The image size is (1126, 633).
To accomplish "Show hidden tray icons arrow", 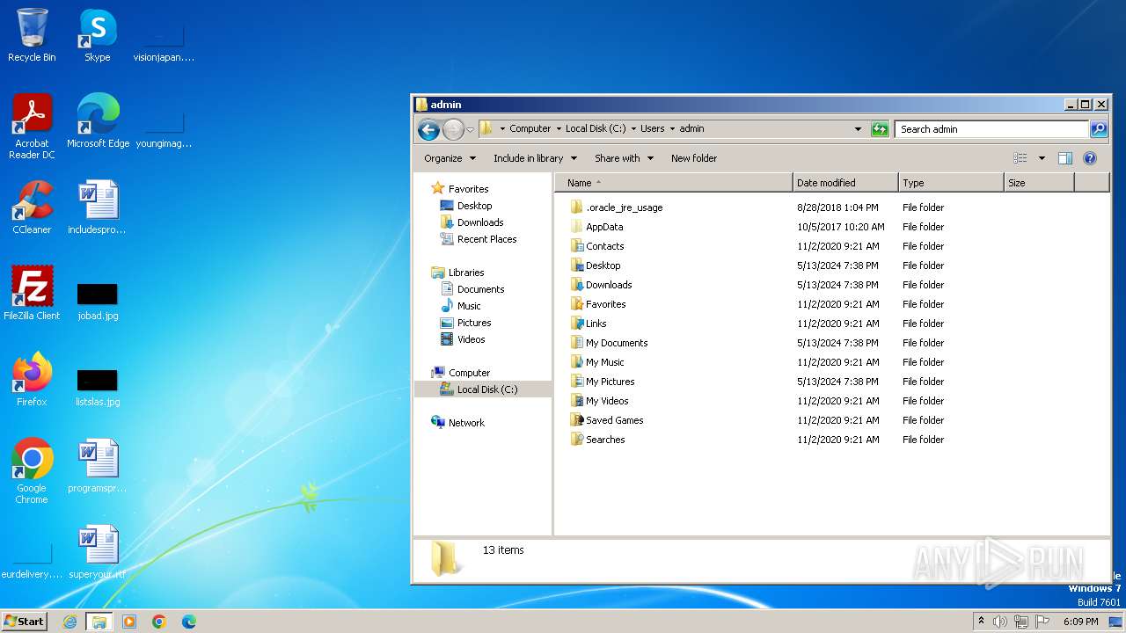I will (x=981, y=621).
